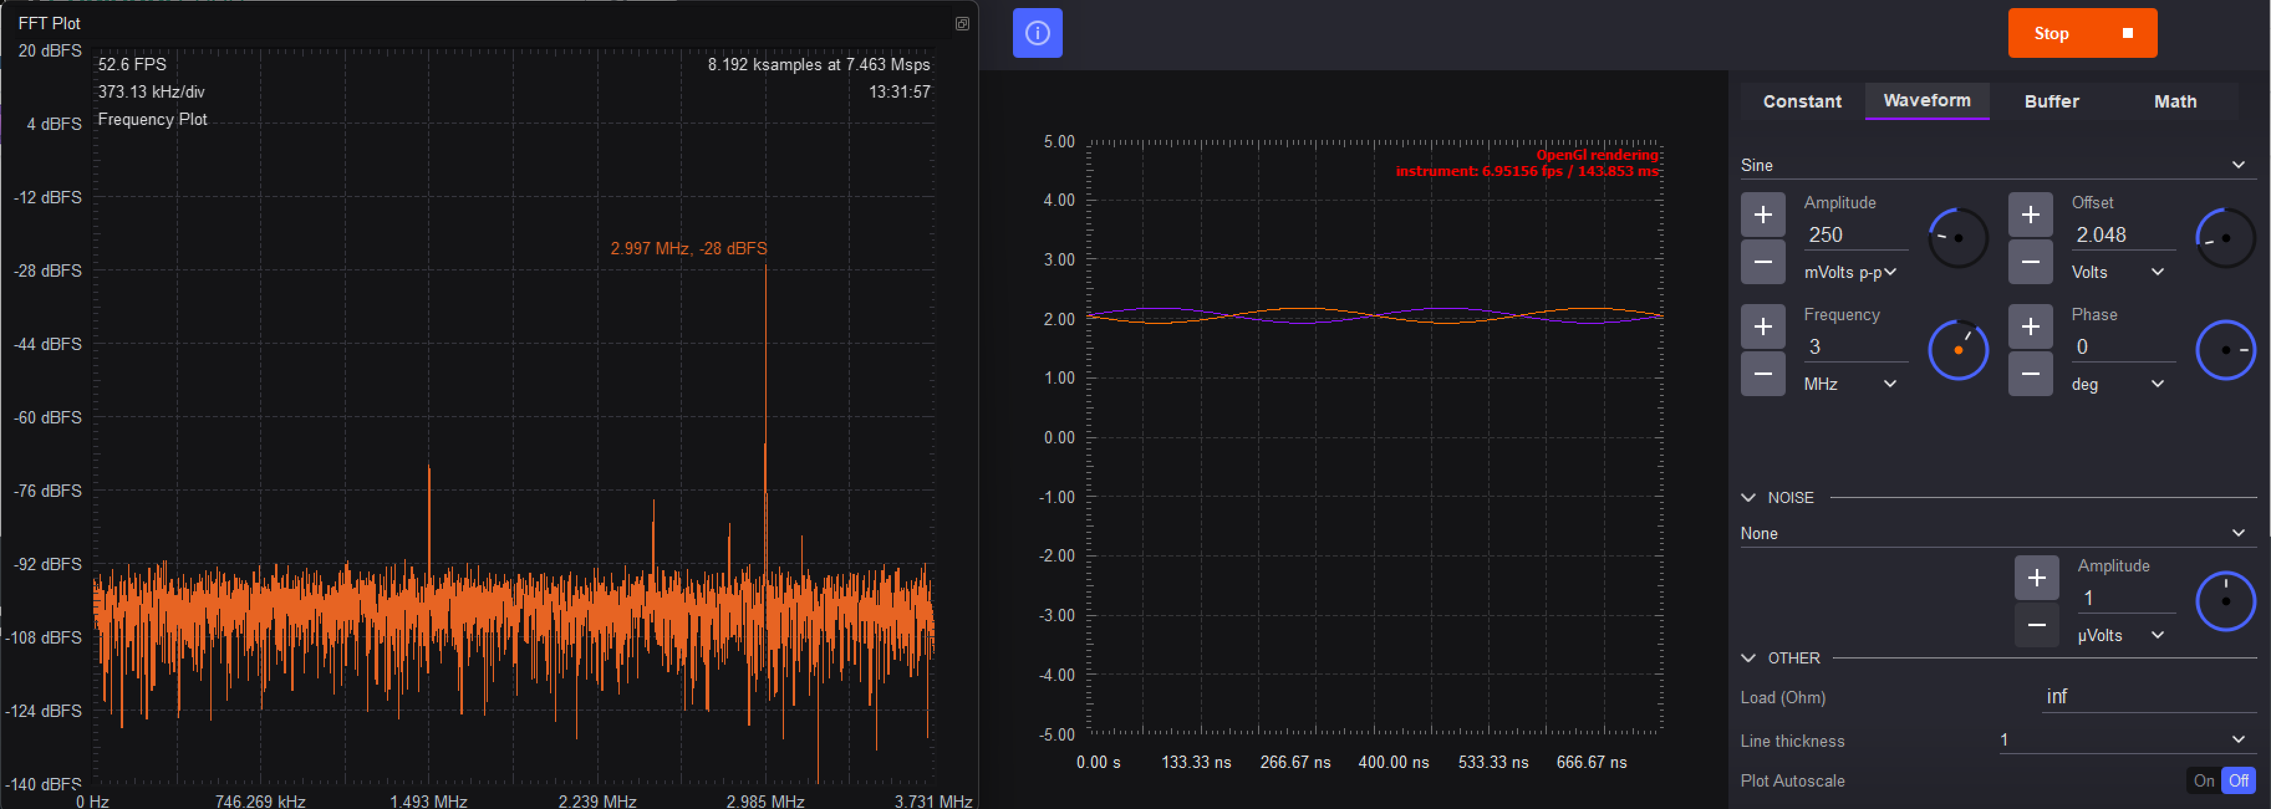Select the Waveform tab
The width and height of the screenshot is (2271, 809).
coord(1926,101)
